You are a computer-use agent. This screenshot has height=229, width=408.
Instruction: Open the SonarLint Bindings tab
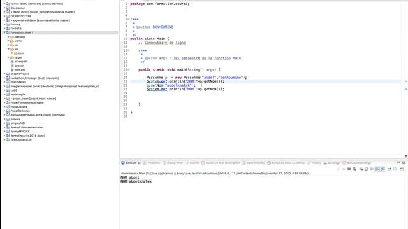tap(357, 163)
